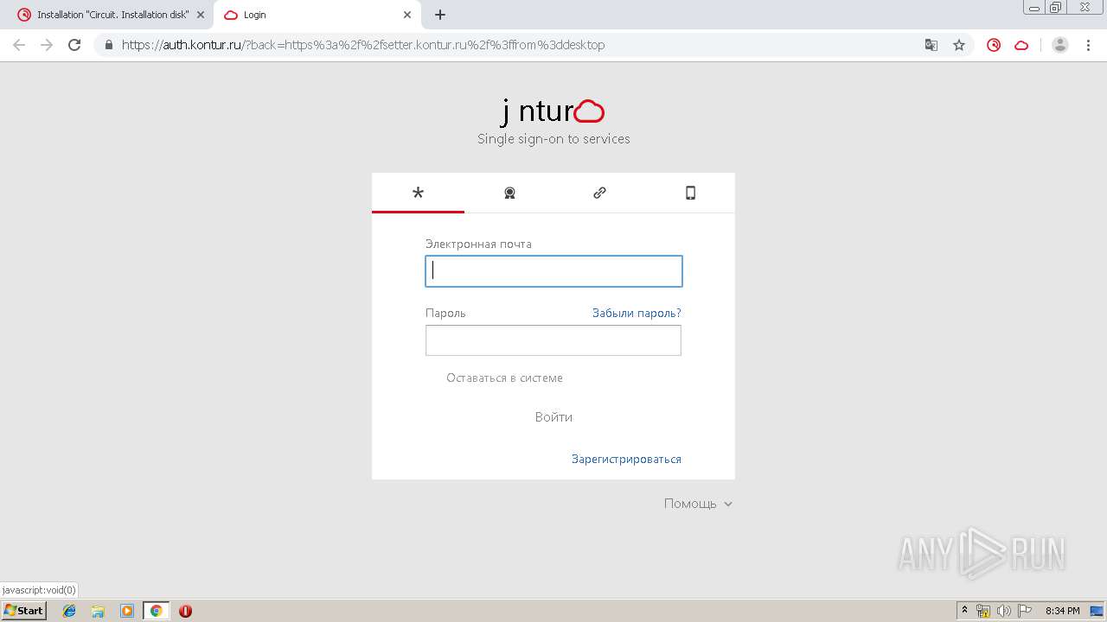The width and height of the screenshot is (1107, 622).
Task: Click the 8:34 PM system clock
Action: coord(1063,611)
